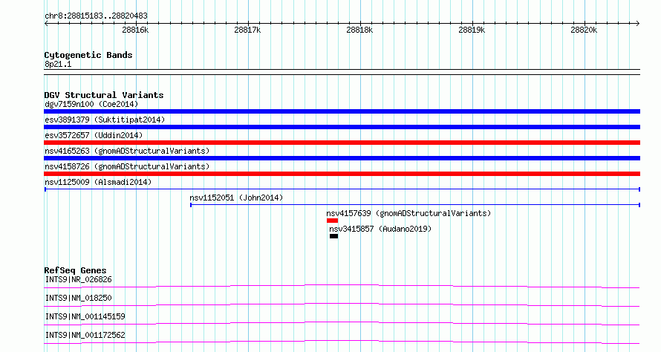Click the blue bar under nsv4165263
661x352 pixels.
342,158
